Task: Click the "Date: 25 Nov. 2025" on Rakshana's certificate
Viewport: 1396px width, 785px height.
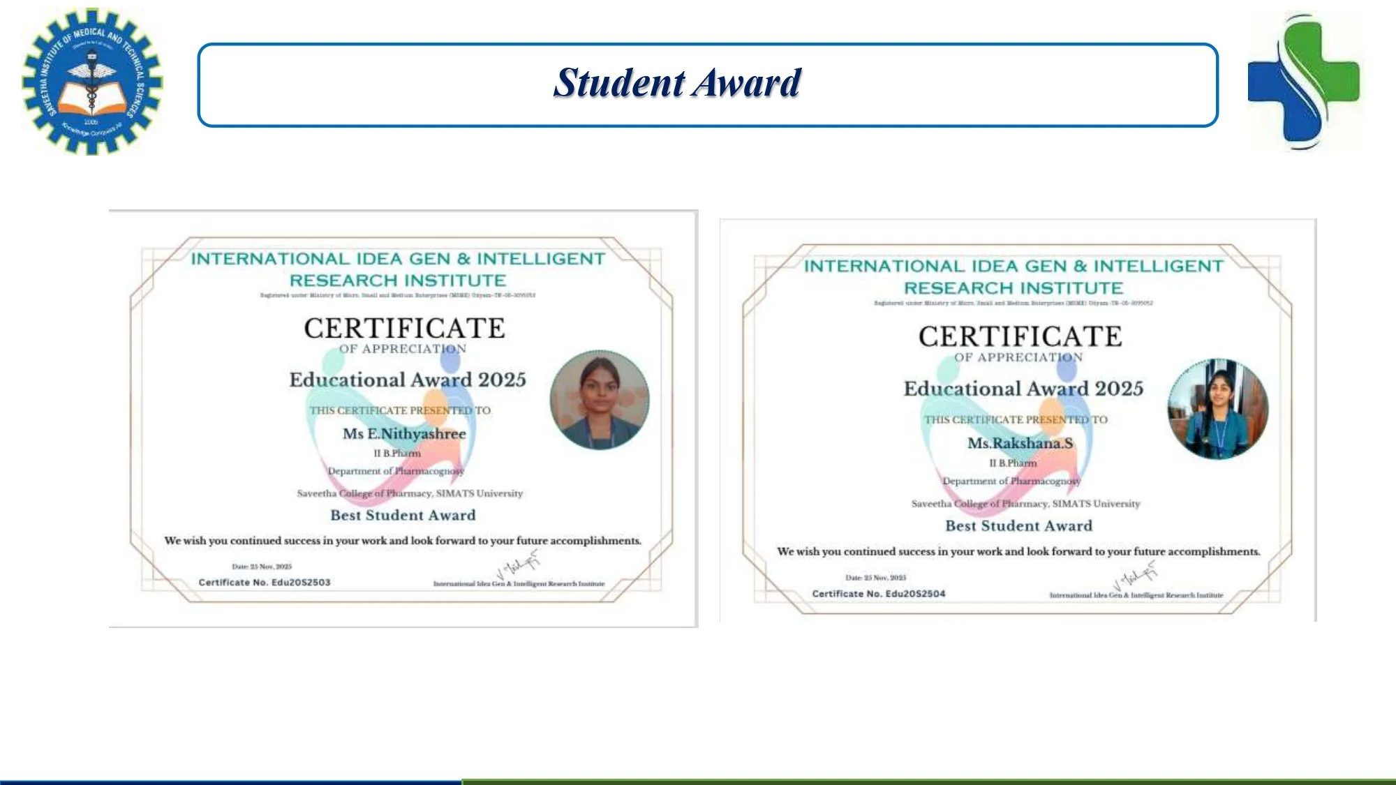Action: [875, 578]
